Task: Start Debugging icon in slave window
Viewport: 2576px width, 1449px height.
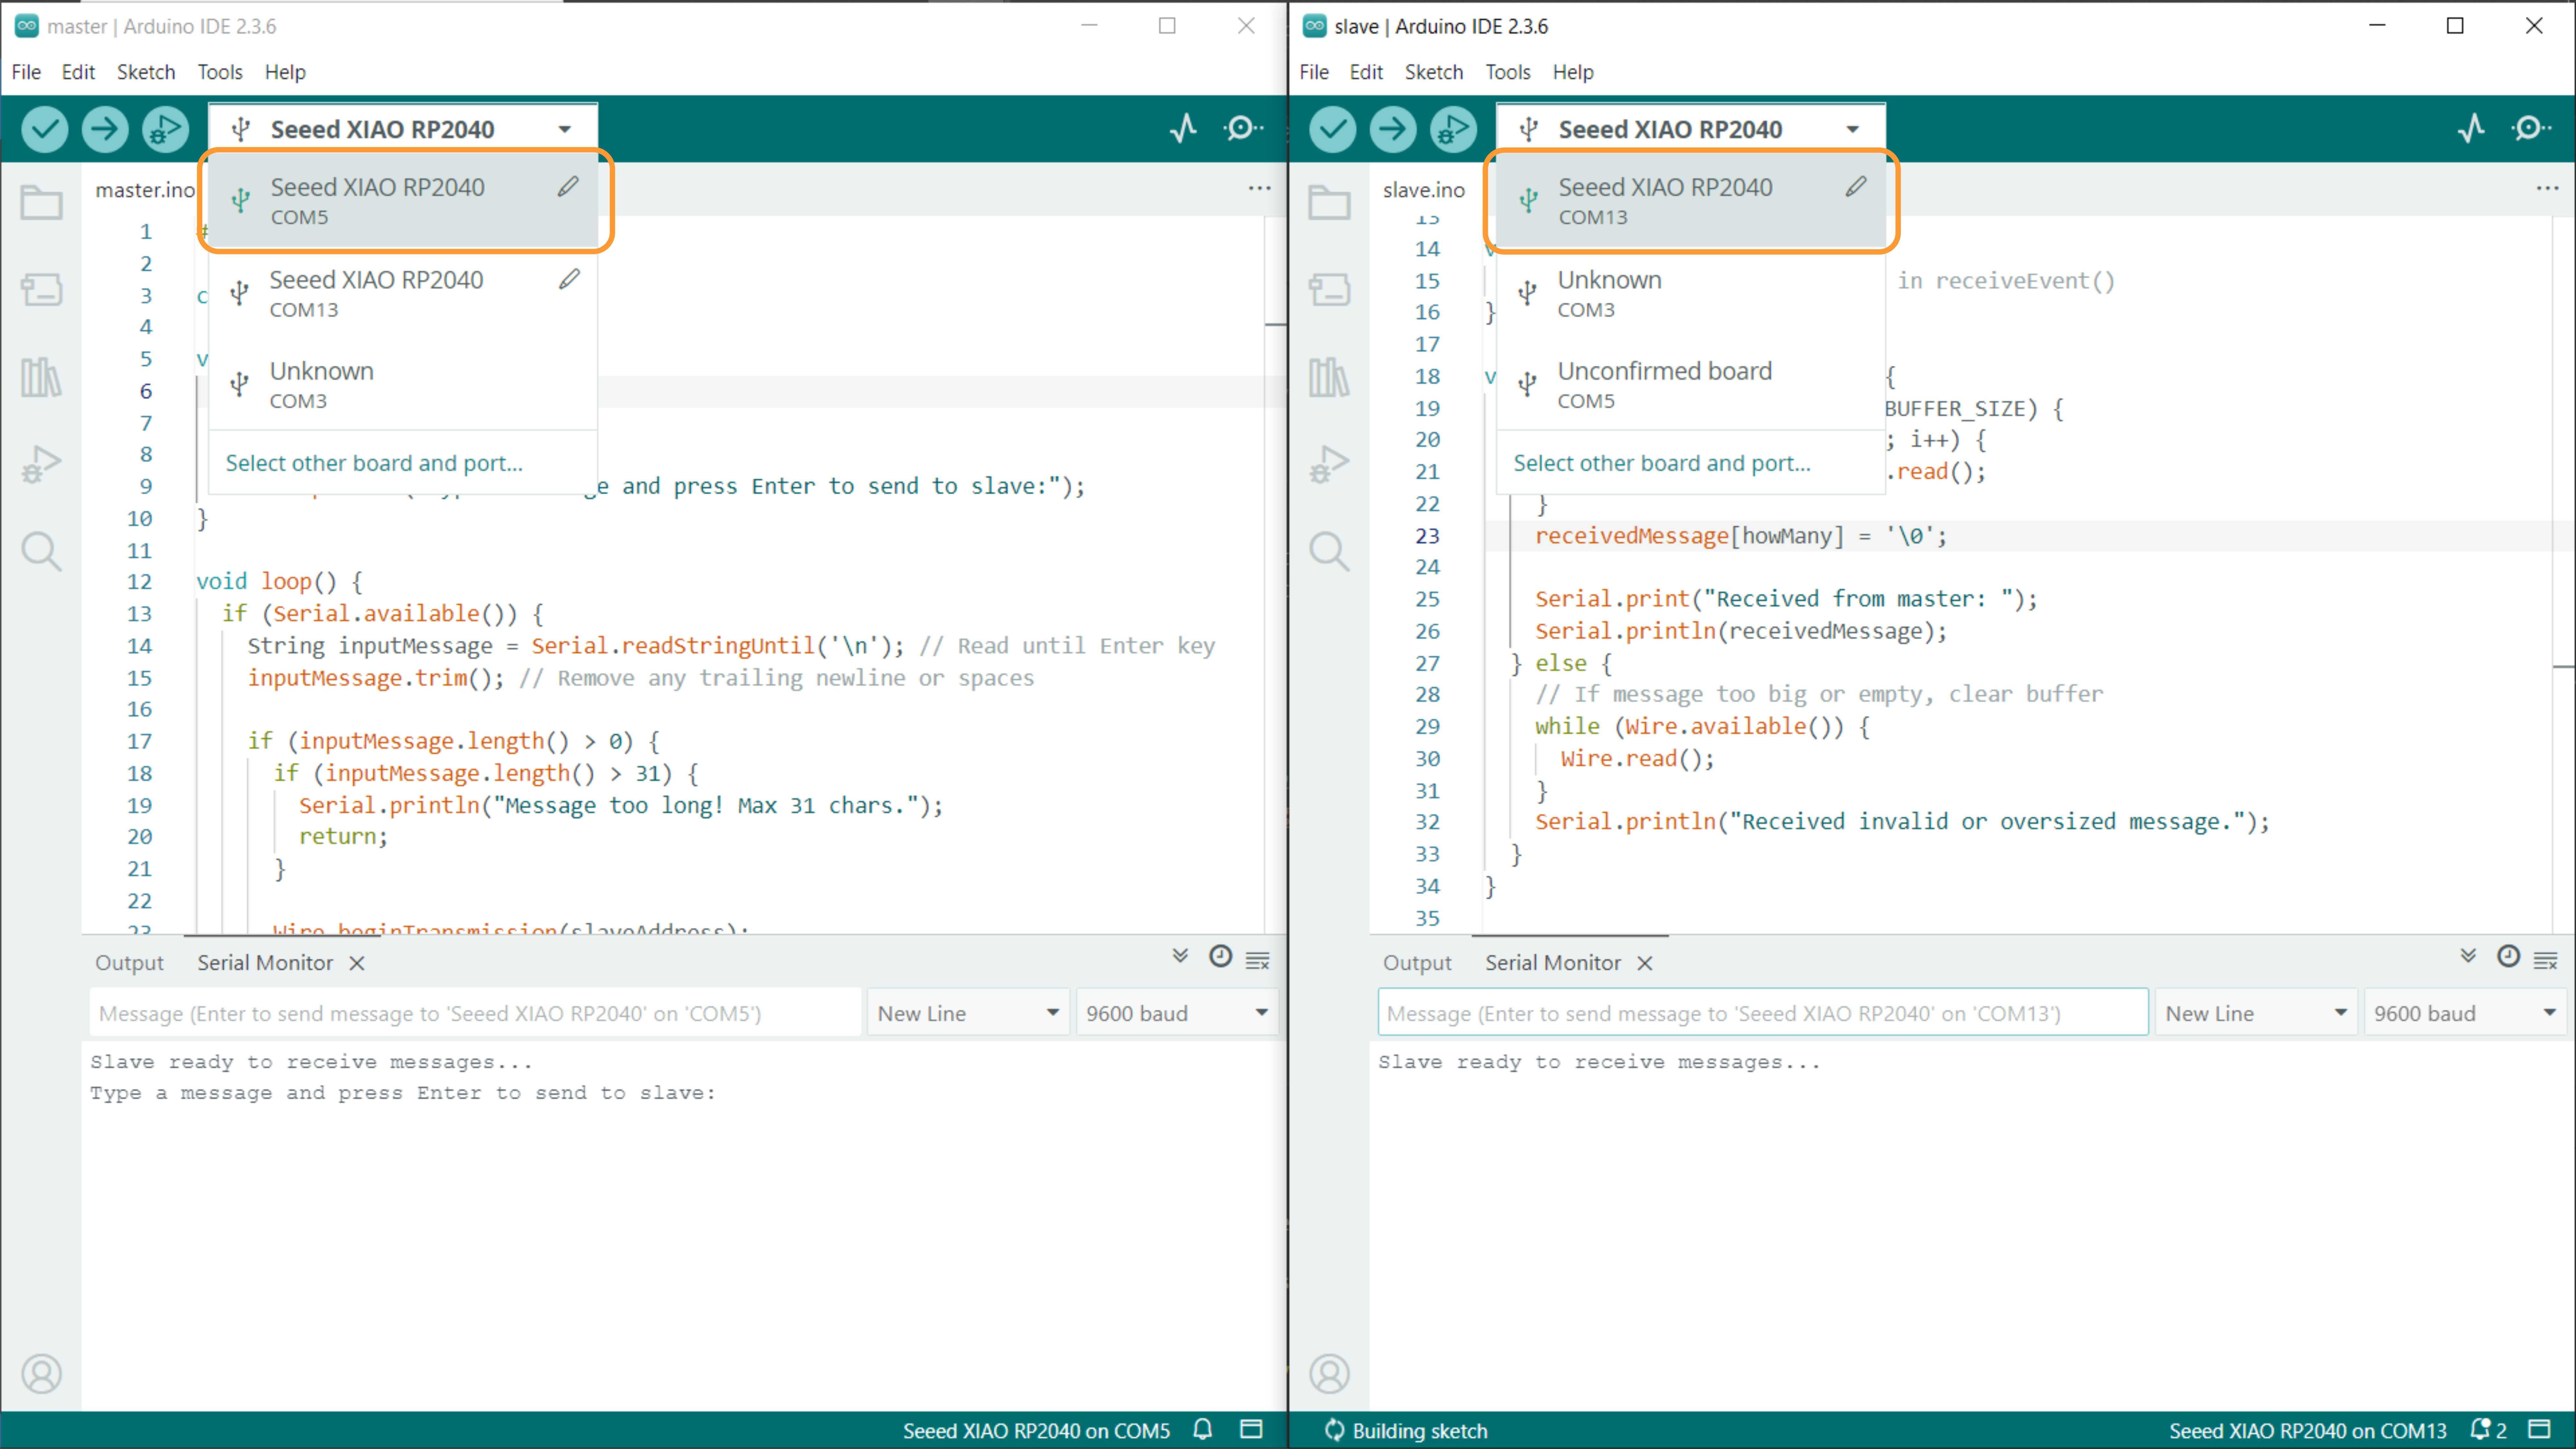Action: point(1453,129)
